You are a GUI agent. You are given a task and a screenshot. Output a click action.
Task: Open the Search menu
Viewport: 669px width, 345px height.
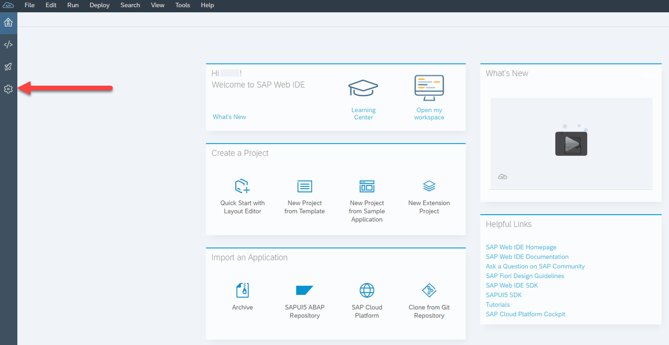tap(130, 5)
